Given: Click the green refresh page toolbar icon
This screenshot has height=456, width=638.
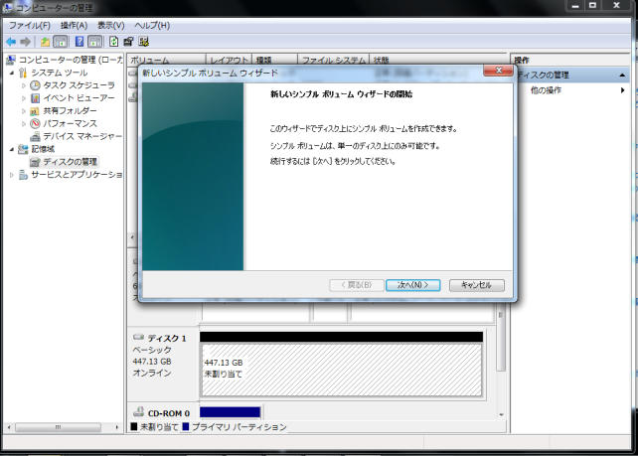Looking at the screenshot, I should [114, 42].
